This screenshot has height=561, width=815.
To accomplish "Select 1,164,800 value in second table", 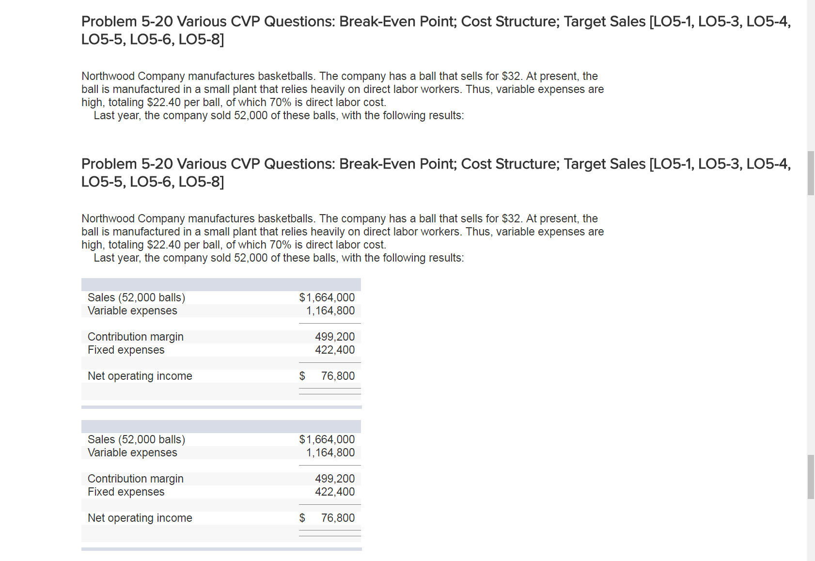I will point(330,452).
